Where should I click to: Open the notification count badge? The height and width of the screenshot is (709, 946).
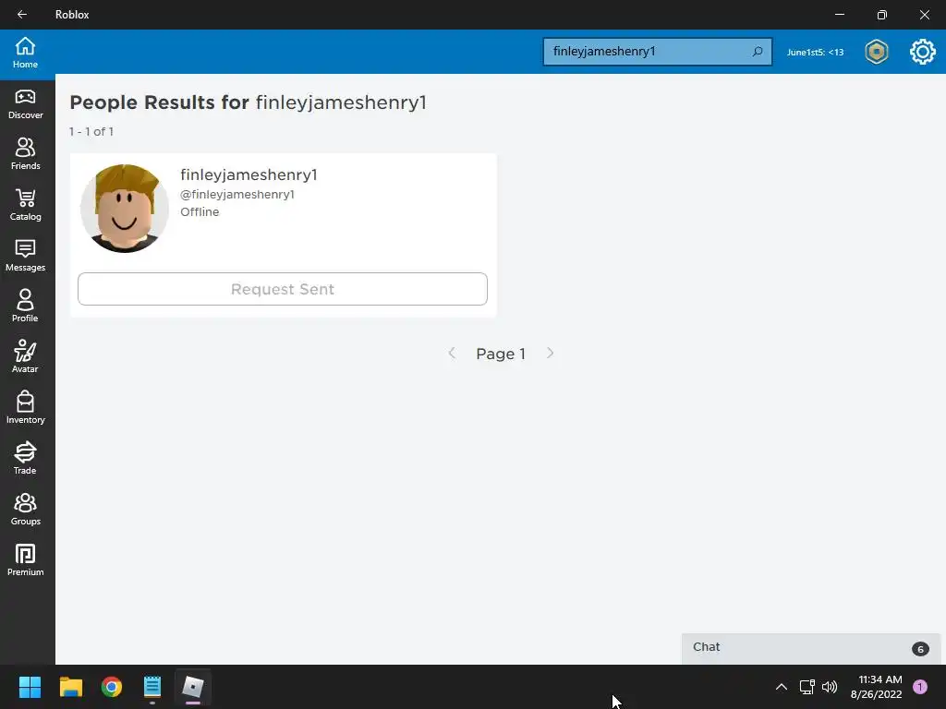(920, 687)
